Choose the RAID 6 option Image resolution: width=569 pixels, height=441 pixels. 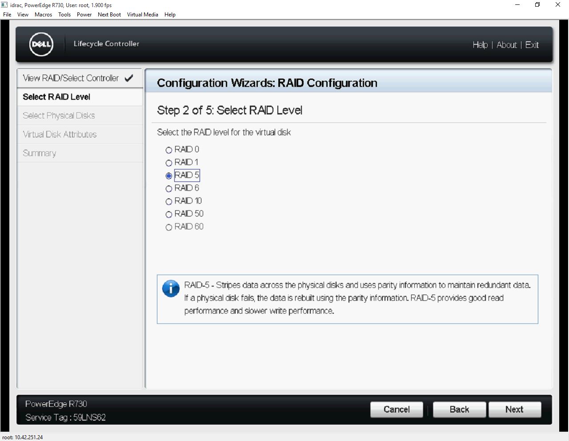[168, 189]
